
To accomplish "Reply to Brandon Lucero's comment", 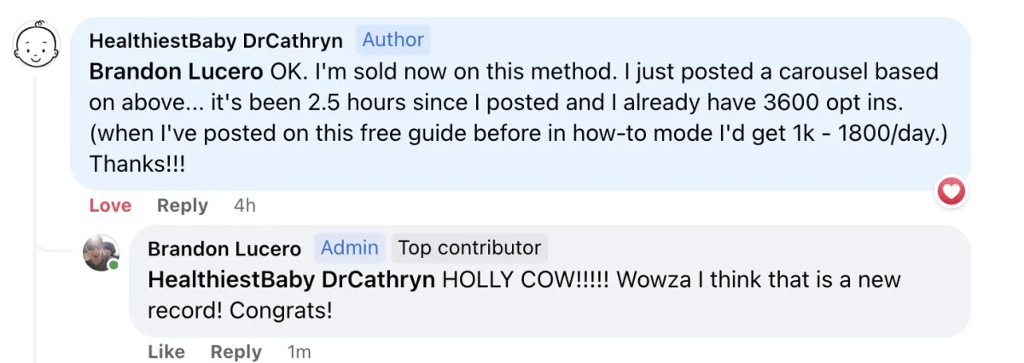I will [236, 352].
